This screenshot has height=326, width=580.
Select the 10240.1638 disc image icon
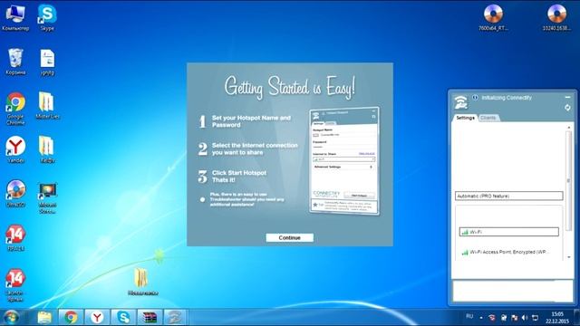(x=556, y=18)
